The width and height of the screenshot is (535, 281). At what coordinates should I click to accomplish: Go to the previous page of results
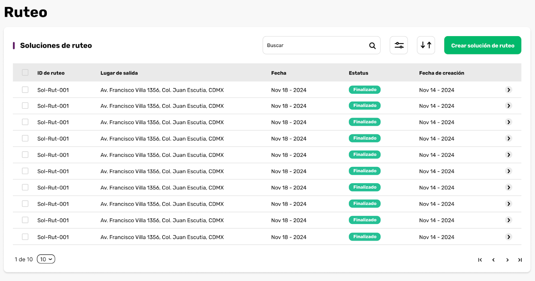tap(494, 260)
